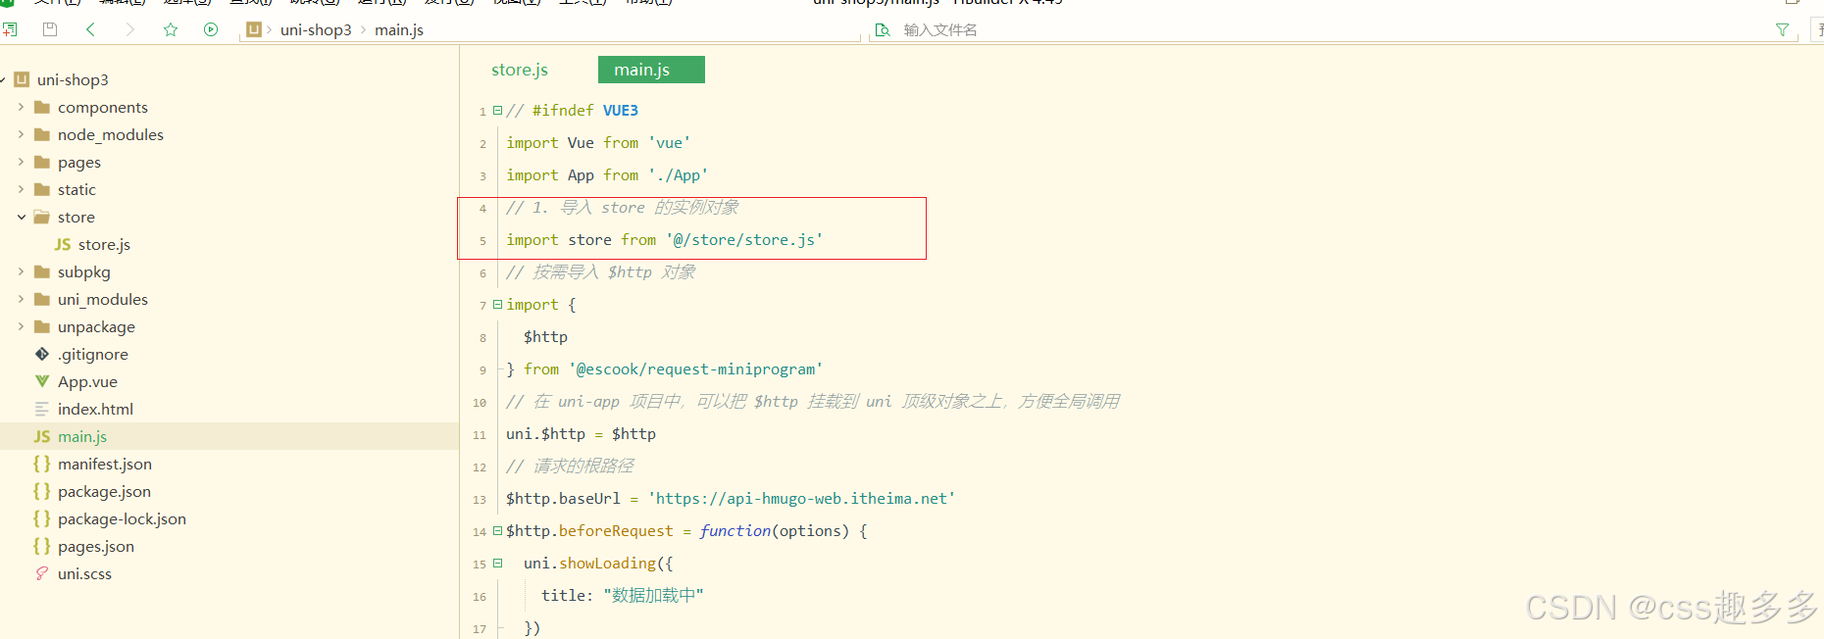Viewport: 1824px width, 639px height.
Task: Click the open folder icon of store
Action: (x=42, y=217)
